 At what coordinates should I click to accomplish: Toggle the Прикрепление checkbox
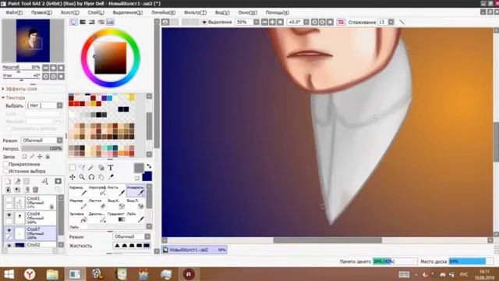[x=5, y=164]
